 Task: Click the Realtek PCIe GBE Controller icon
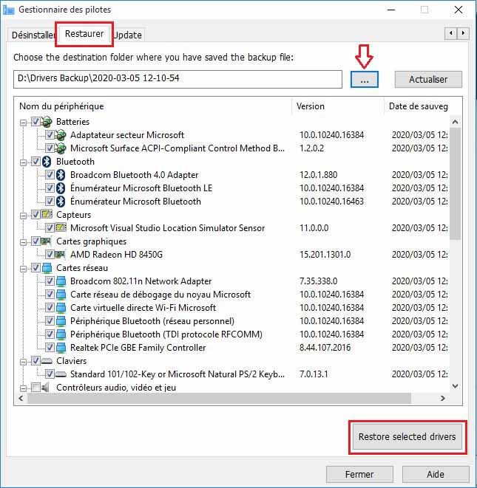tap(61, 348)
